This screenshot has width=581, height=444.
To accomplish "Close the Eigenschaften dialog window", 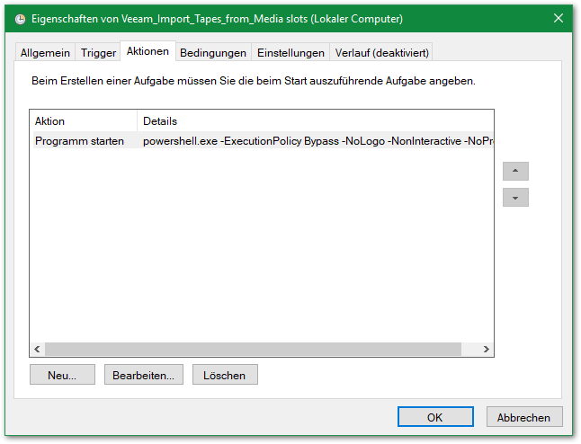I will [559, 18].
